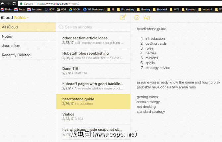Open the Aa text formatting options
Screen dimensions: 222x142
147,18
